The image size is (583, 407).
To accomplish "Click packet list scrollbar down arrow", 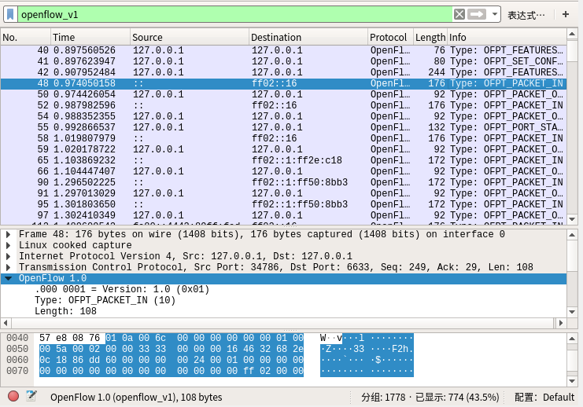I will pos(572,219).
